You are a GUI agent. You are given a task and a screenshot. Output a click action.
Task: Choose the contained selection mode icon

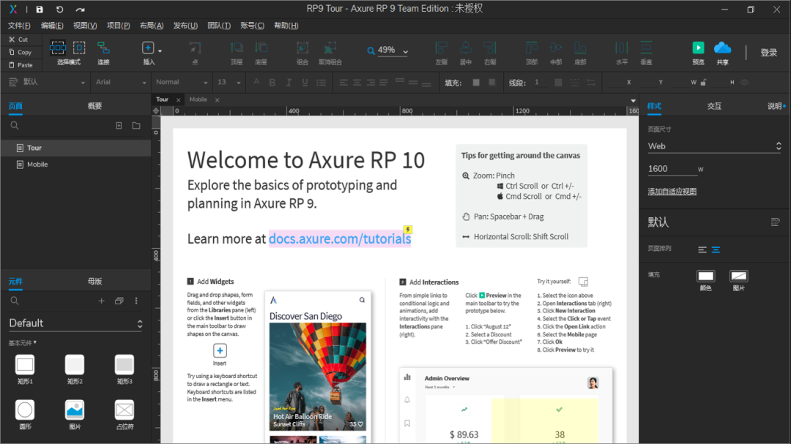pos(79,48)
